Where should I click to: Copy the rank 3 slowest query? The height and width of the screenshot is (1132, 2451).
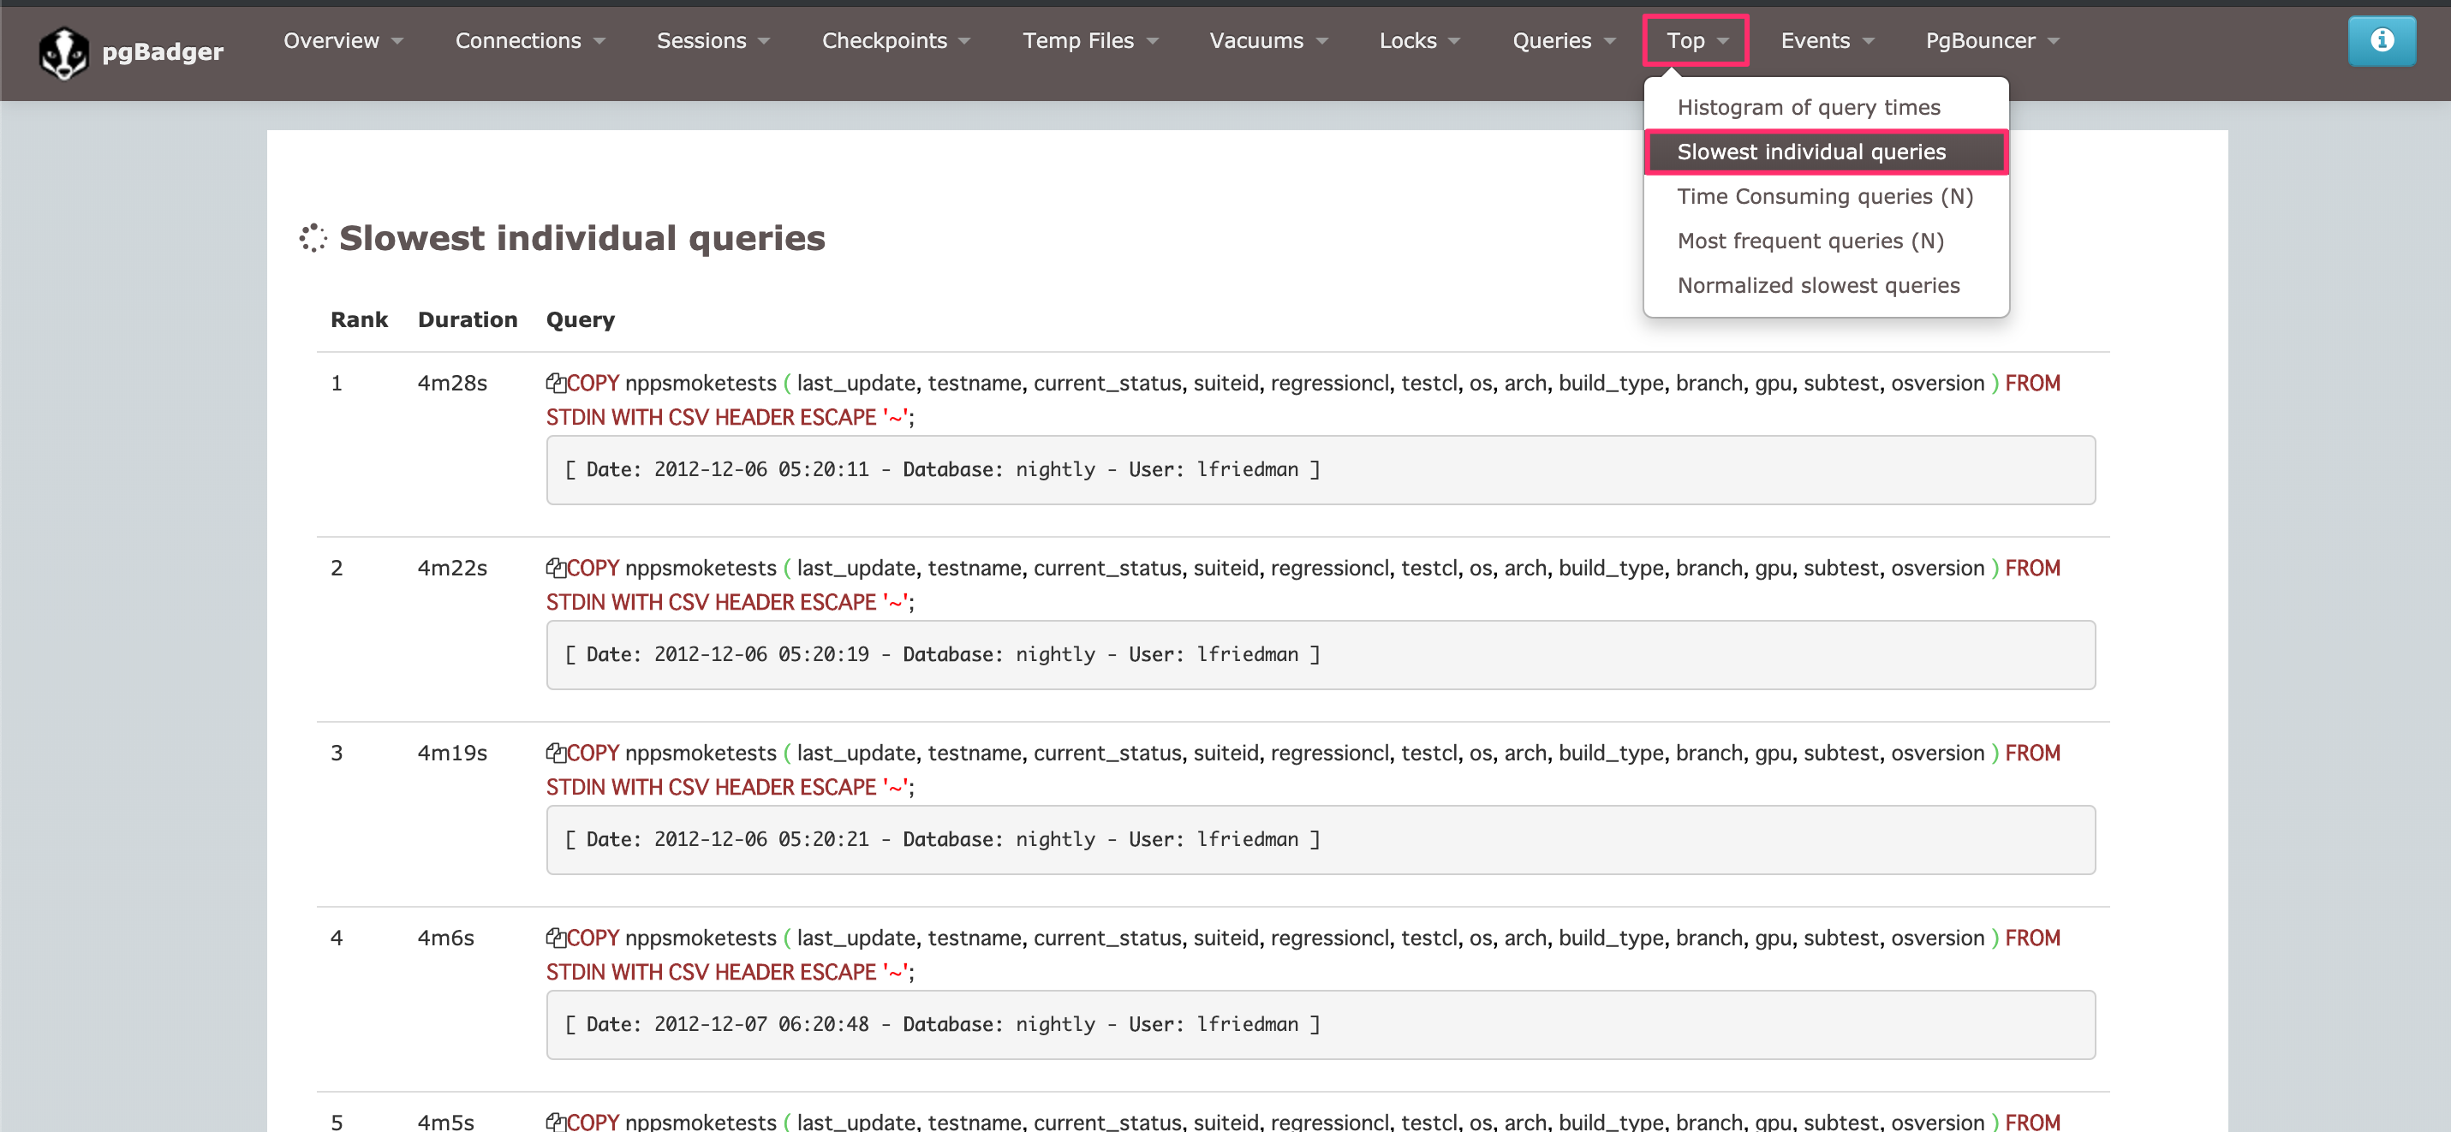tap(558, 752)
